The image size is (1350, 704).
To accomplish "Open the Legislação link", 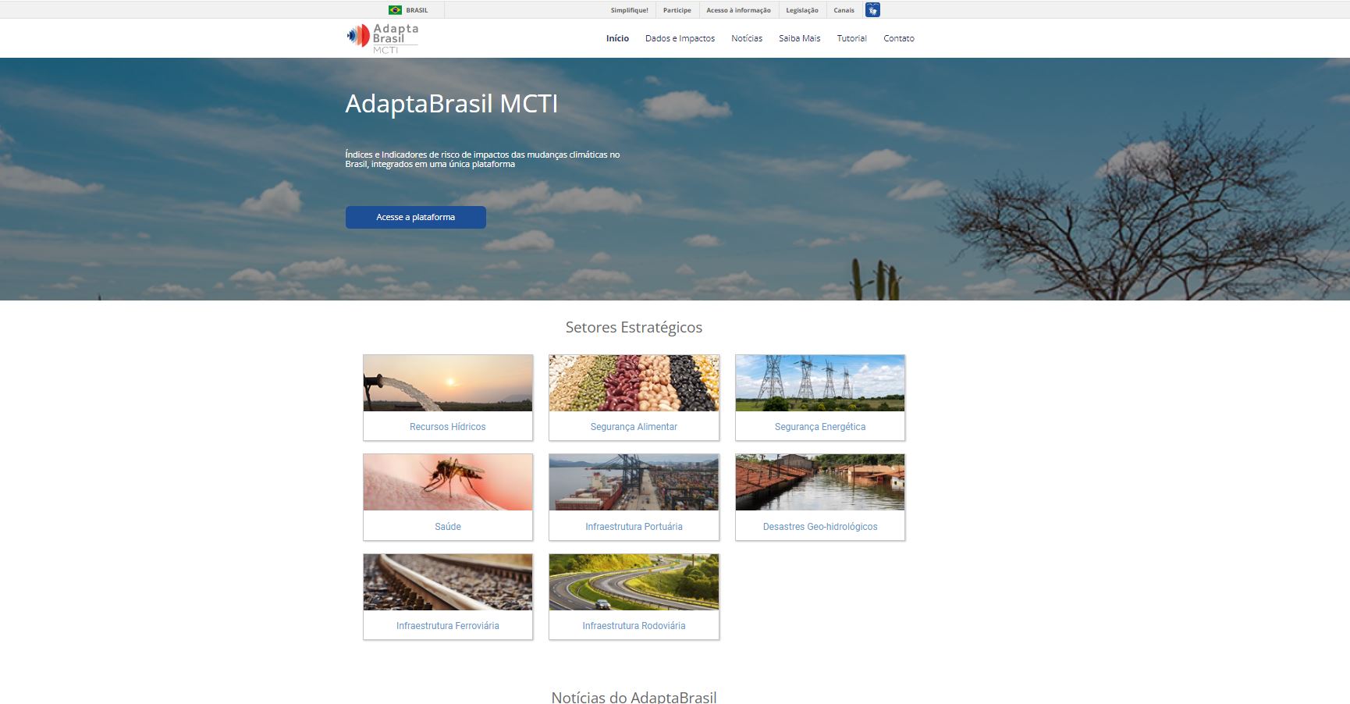I will point(802,10).
